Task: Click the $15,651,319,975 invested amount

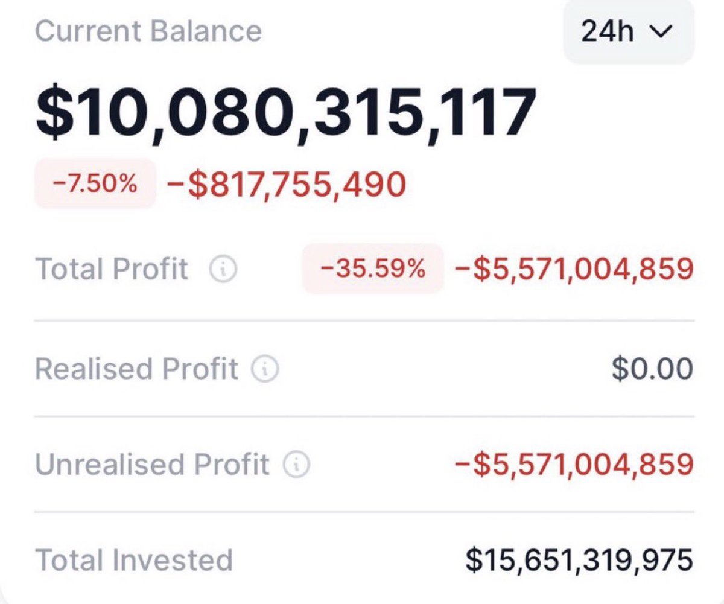Action: click(x=579, y=560)
